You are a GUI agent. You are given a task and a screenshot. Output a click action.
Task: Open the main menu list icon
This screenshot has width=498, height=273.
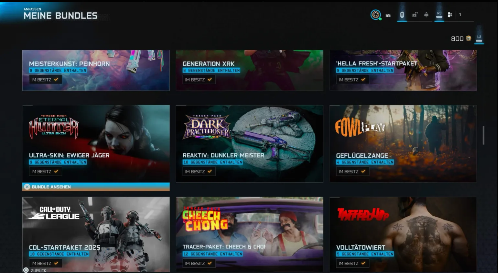(402, 15)
